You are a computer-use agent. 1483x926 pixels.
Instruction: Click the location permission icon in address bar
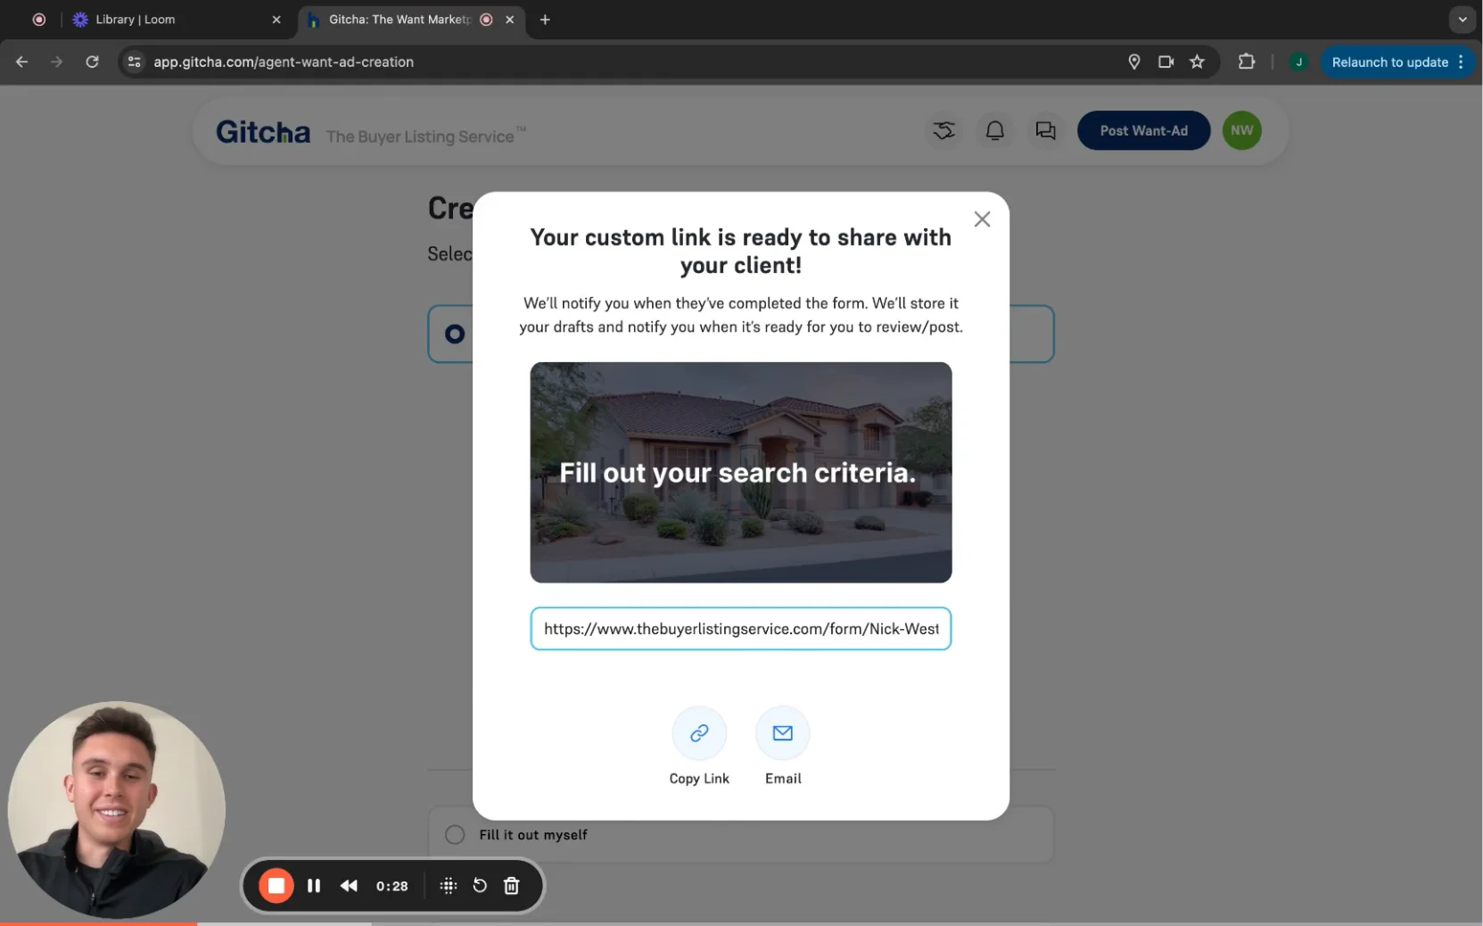[1134, 62]
